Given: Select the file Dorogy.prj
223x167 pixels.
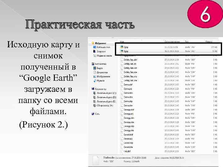Looking at the screenshot, I should coord(129,114).
